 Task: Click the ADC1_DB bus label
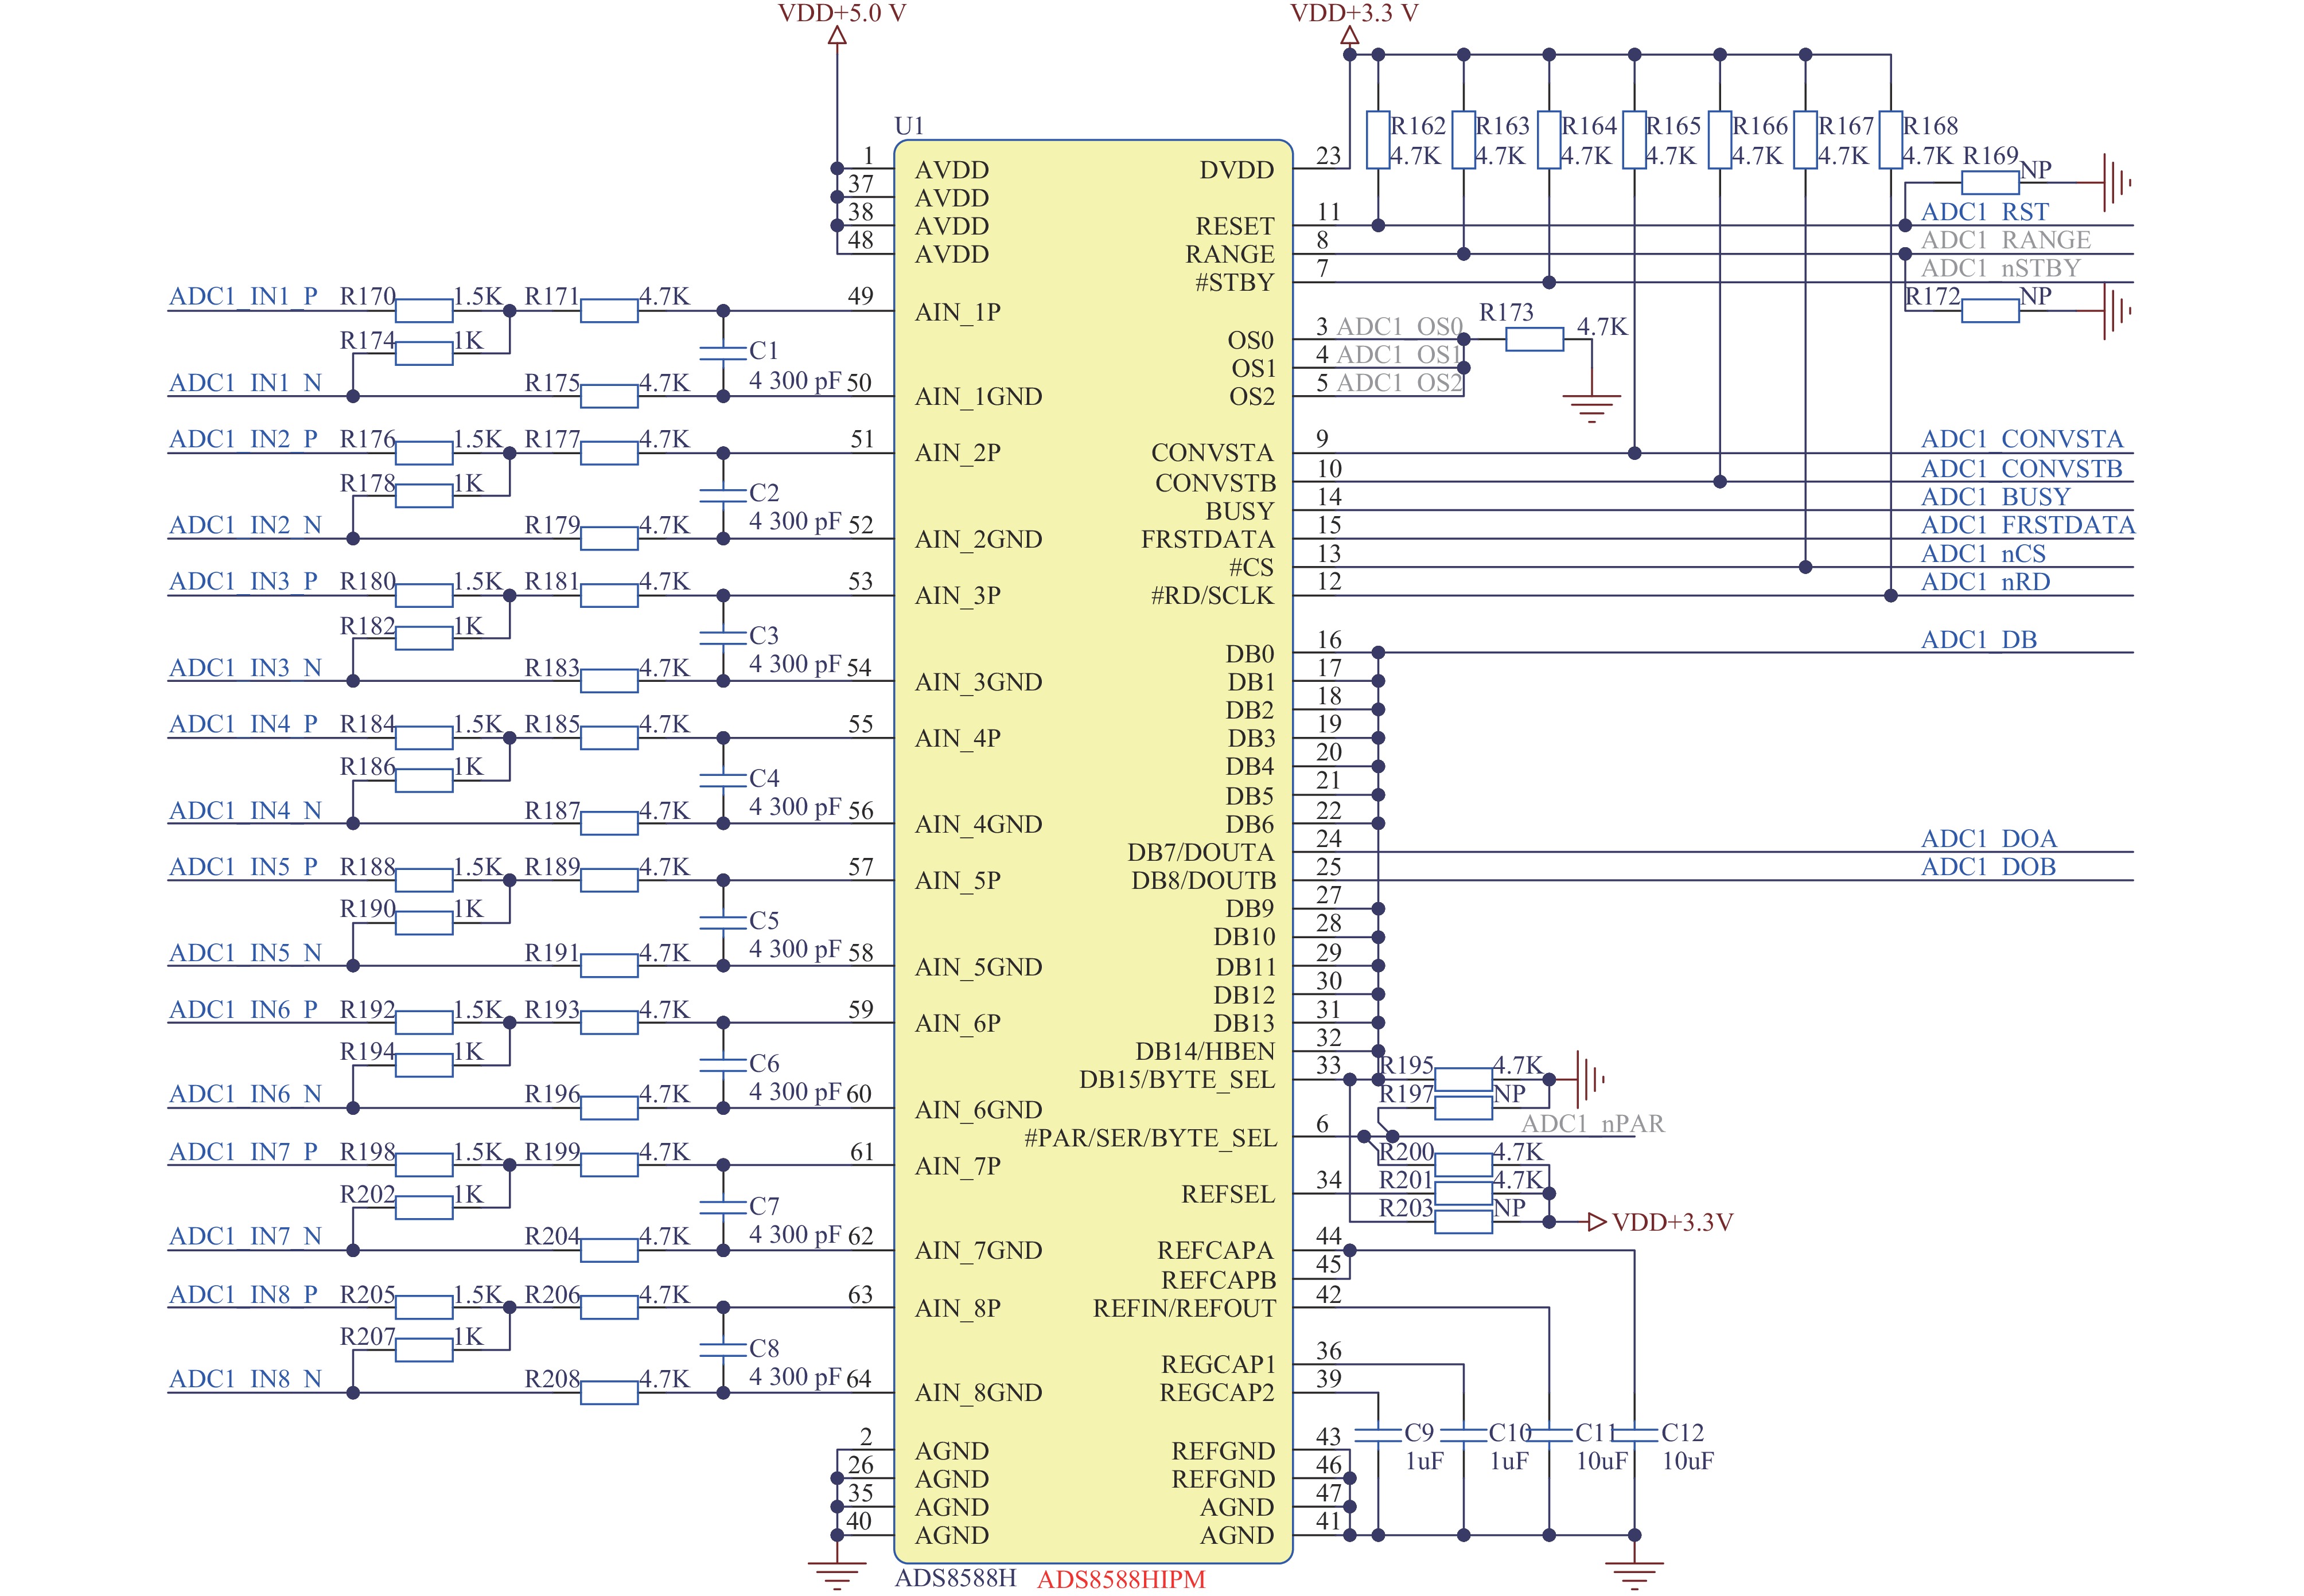click(x=1978, y=640)
